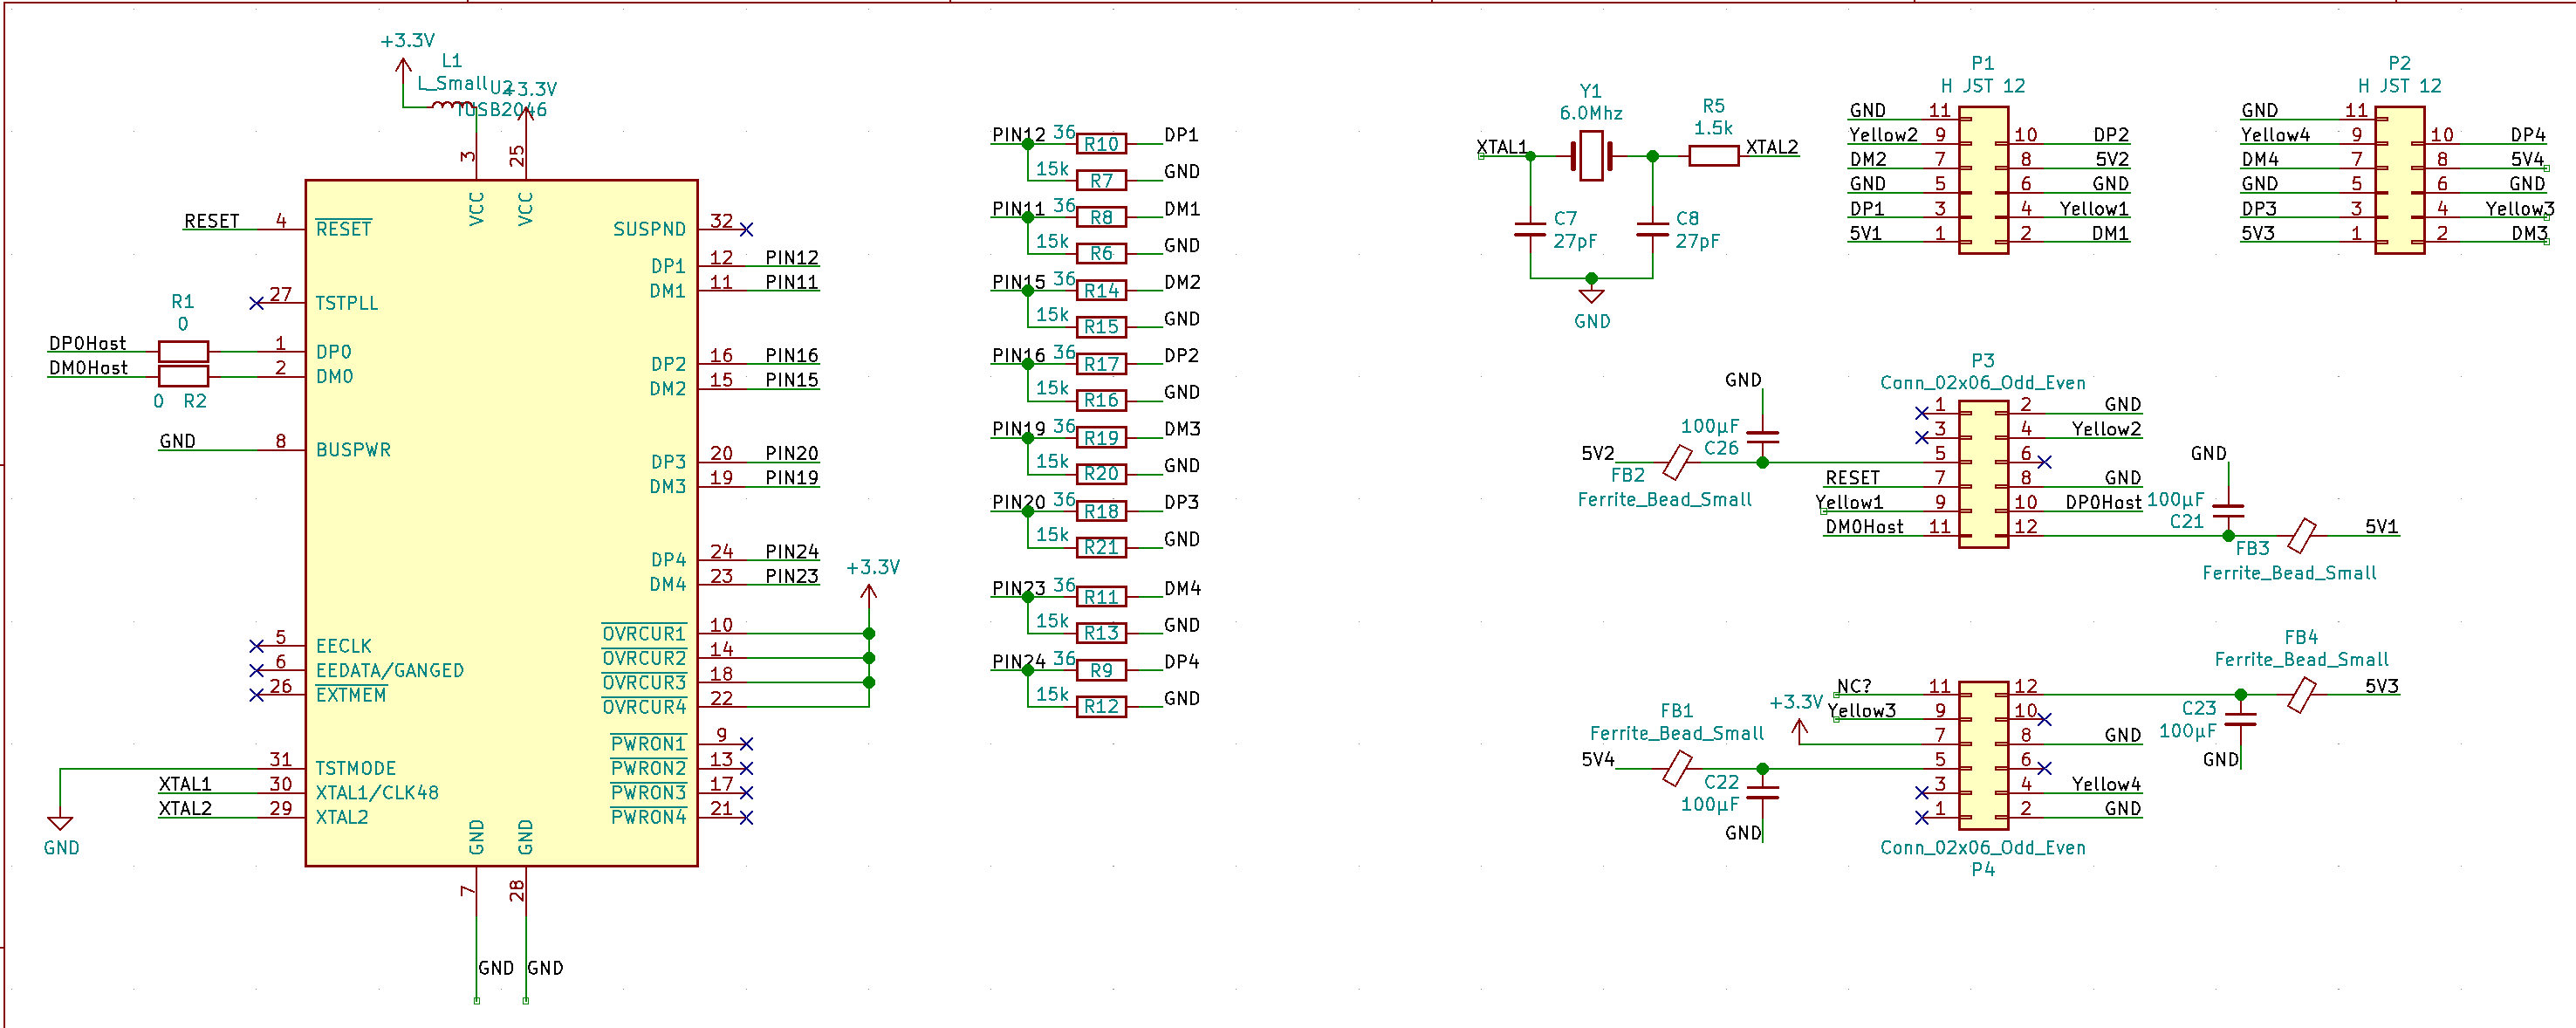Click the 5V1 label right of FB3
The height and width of the screenshot is (1028, 2576).
(2381, 526)
